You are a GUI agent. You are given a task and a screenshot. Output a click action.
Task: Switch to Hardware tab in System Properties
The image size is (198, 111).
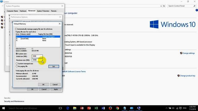click(23, 11)
